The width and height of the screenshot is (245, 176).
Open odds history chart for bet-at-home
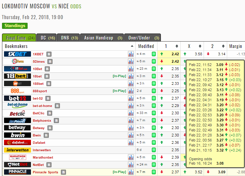pyautogui.click(x=131, y=106)
